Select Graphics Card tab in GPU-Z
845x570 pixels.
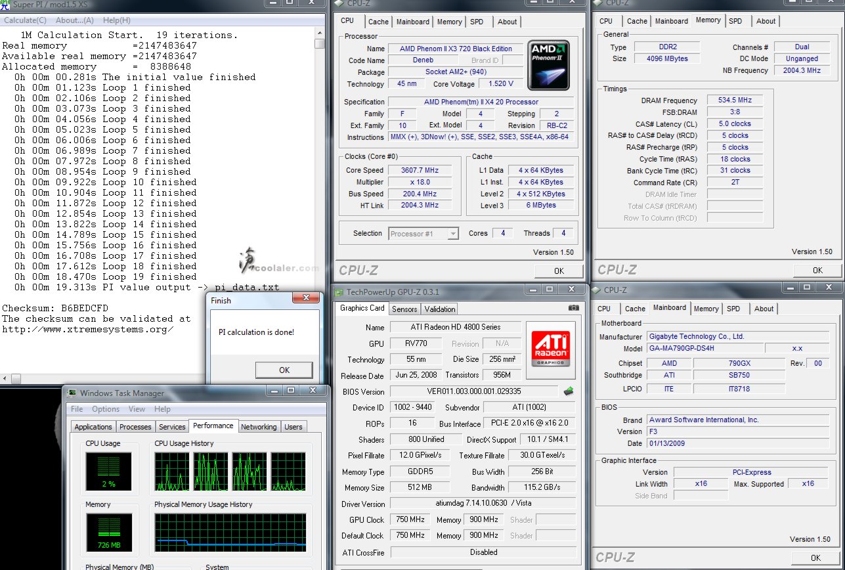pyautogui.click(x=362, y=308)
